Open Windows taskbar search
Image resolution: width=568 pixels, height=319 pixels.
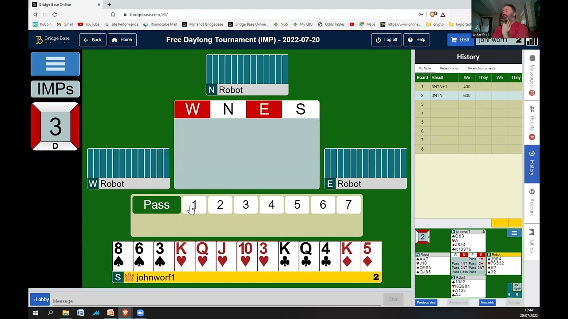tap(51, 313)
